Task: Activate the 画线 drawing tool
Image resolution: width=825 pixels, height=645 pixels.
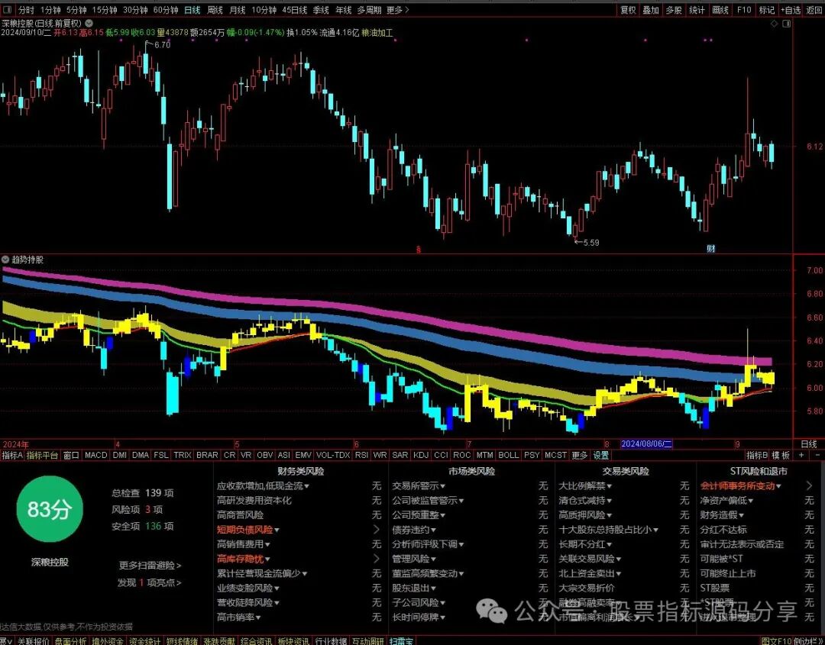Action: tap(720, 10)
